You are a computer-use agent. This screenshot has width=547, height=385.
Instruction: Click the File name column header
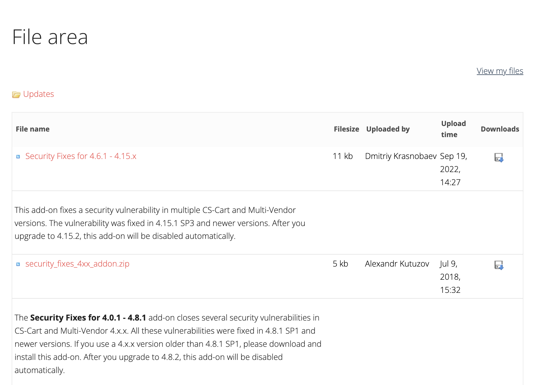[33, 129]
